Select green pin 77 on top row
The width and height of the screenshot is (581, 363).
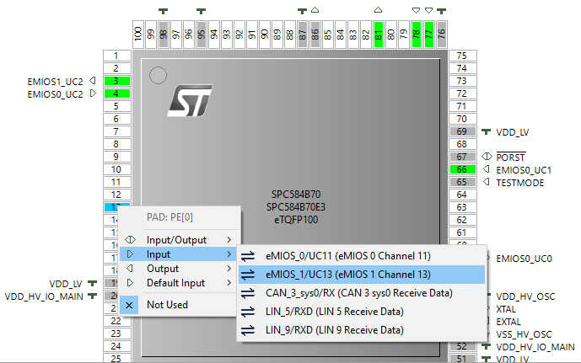point(429,35)
